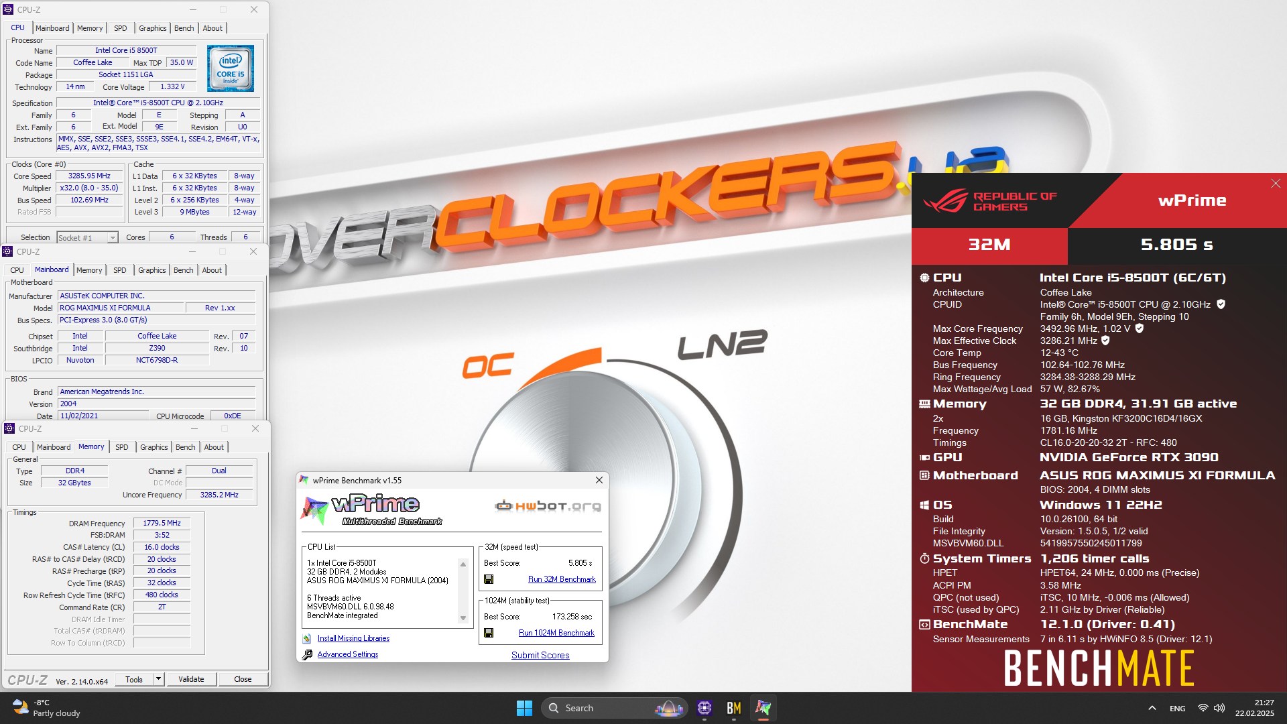Click the Intel Core i5 badge in CPU-Z

pyautogui.click(x=231, y=68)
